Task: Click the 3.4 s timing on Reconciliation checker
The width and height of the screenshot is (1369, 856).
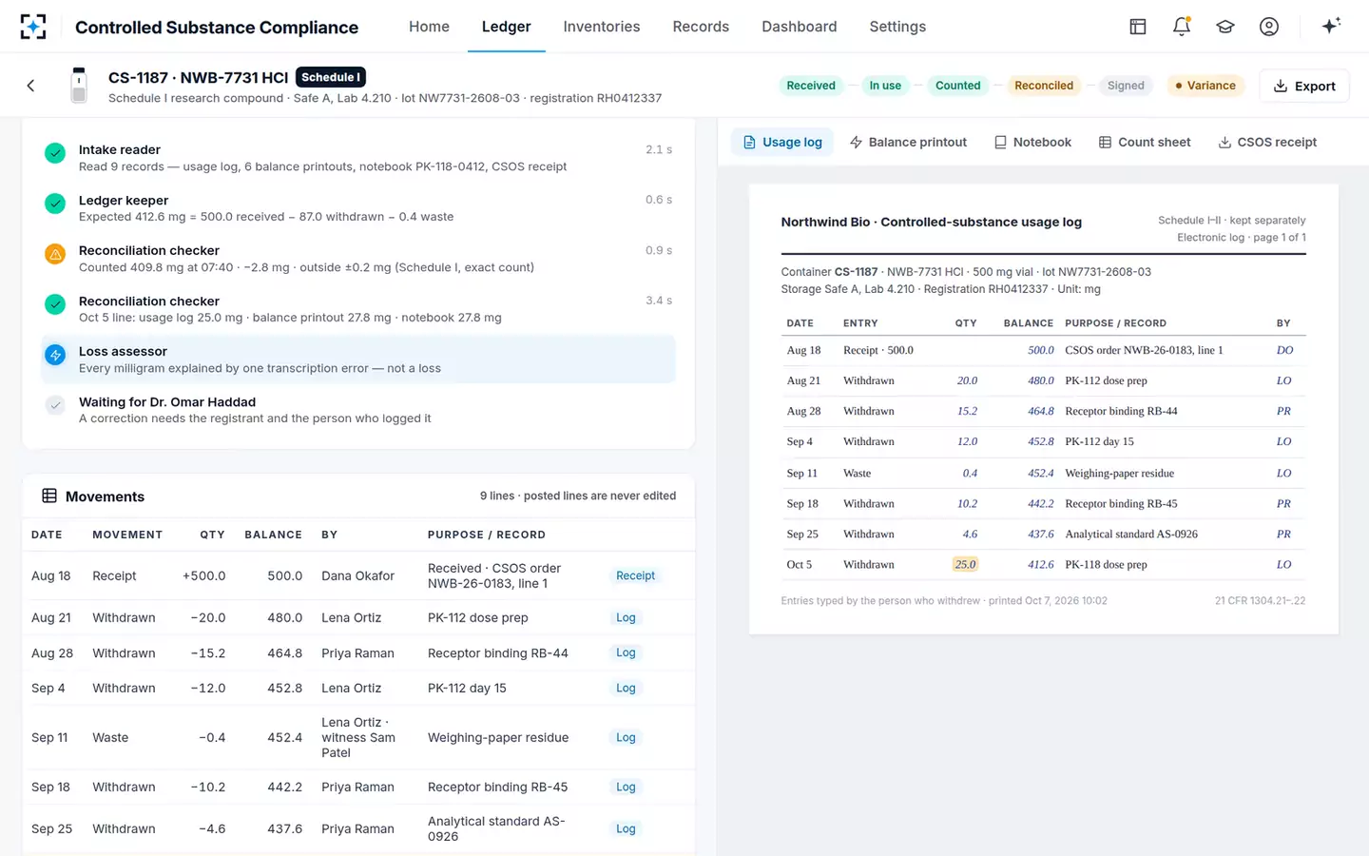Action: click(659, 301)
